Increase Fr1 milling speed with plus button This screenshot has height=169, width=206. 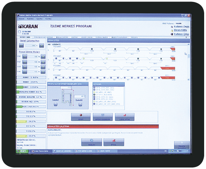[x=43, y=56]
